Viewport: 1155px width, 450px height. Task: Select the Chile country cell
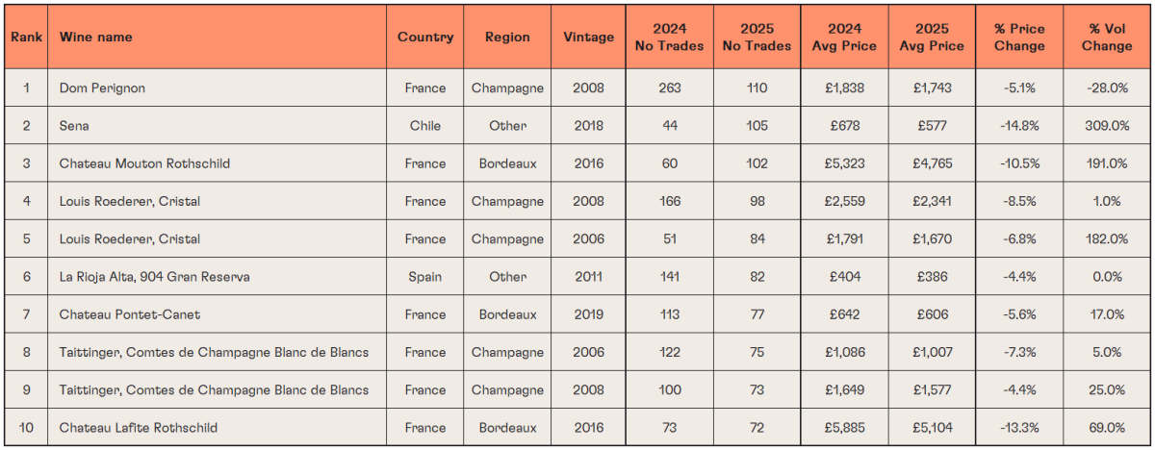tap(425, 125)
